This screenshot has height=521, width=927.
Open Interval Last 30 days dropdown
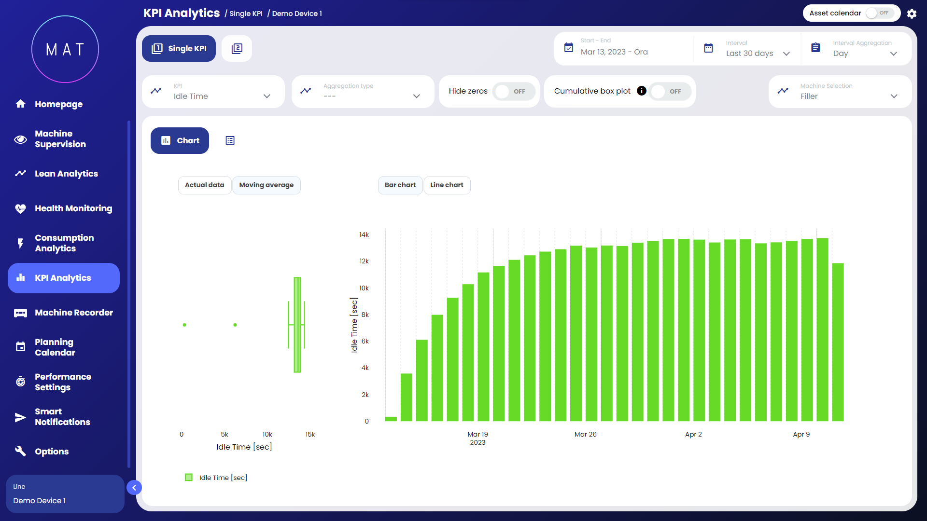tap(757, 53)
